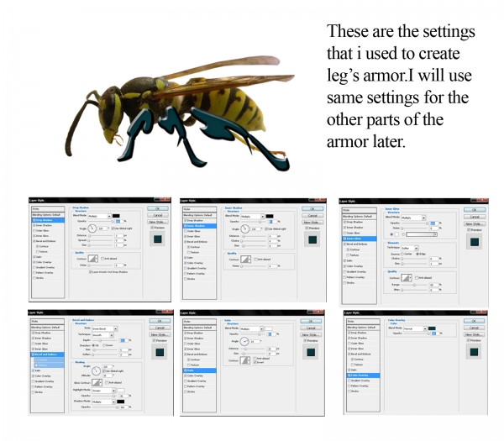Open contour picker thumbnail in Inner Glow dialog
Viewport: 504px width, 441px height.
[x=407, y=278]
